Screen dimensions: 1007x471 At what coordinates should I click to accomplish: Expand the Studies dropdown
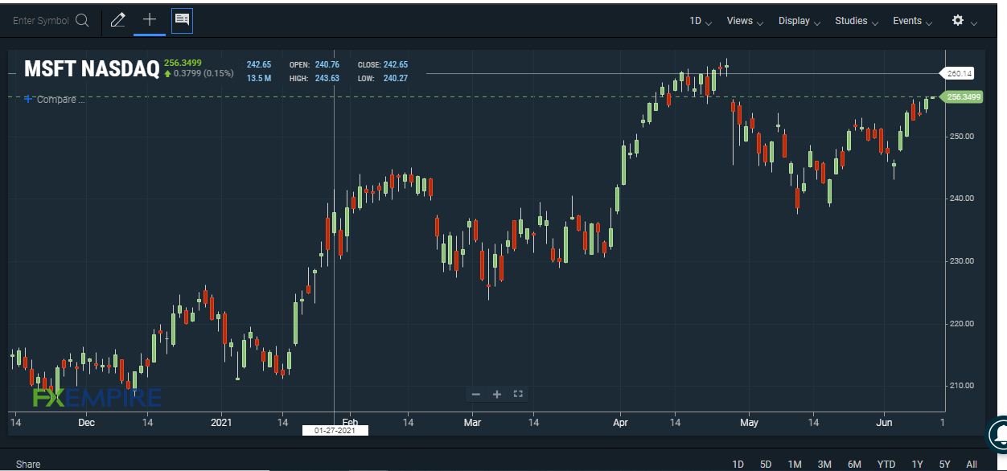tap(857, 21)
